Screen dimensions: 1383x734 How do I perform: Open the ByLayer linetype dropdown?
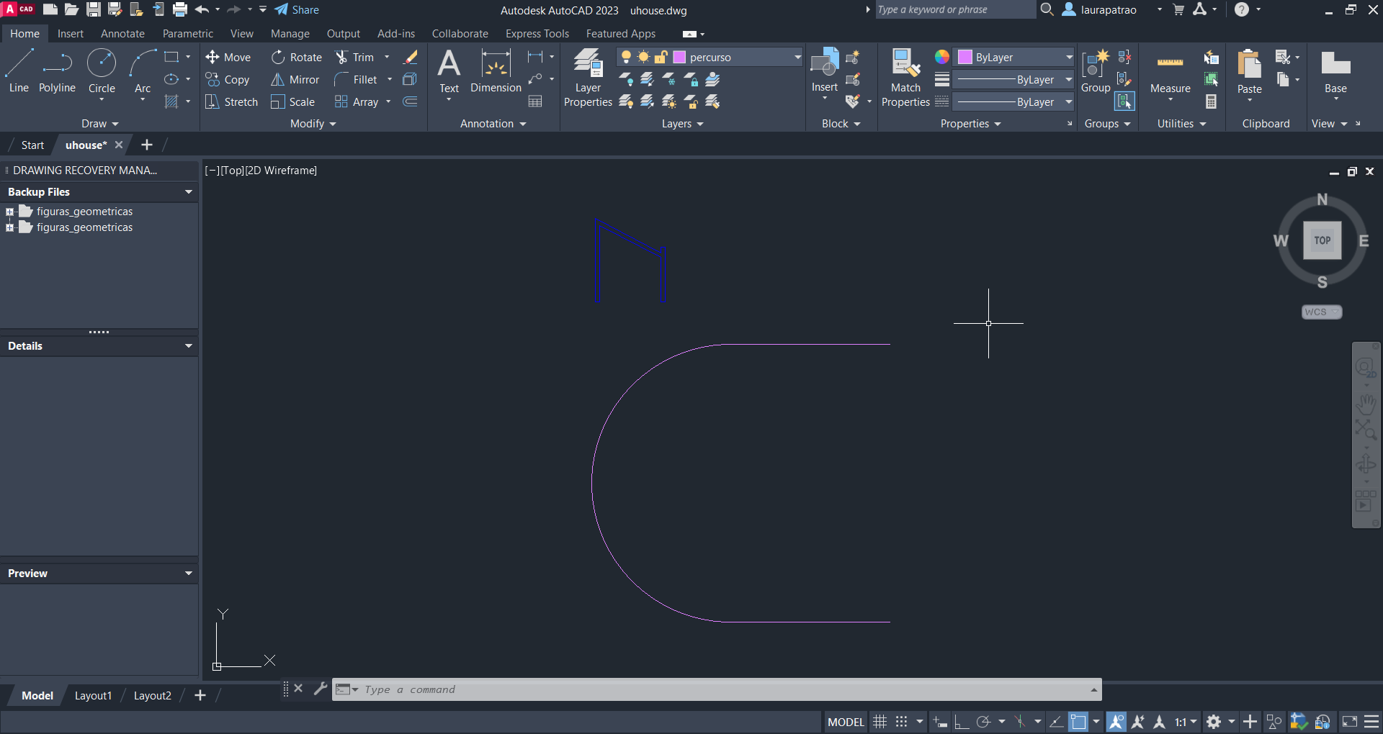pyautogui.click(x=1069, y=101)
